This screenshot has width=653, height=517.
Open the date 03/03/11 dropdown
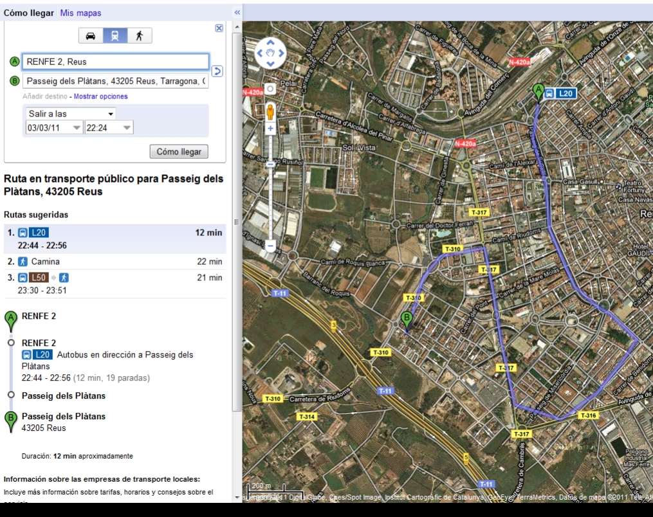pos(54,128)
